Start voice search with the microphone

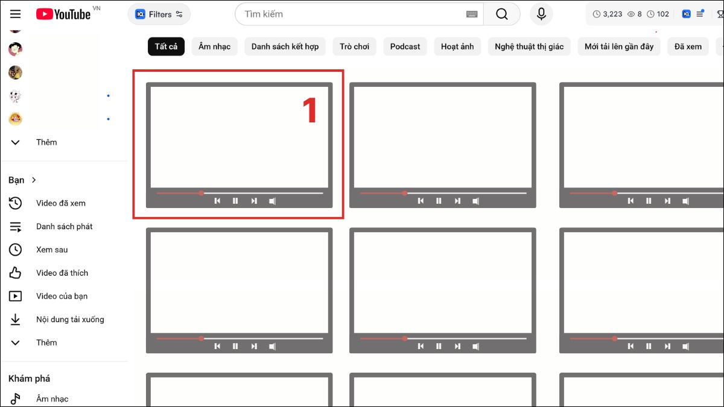541,14
